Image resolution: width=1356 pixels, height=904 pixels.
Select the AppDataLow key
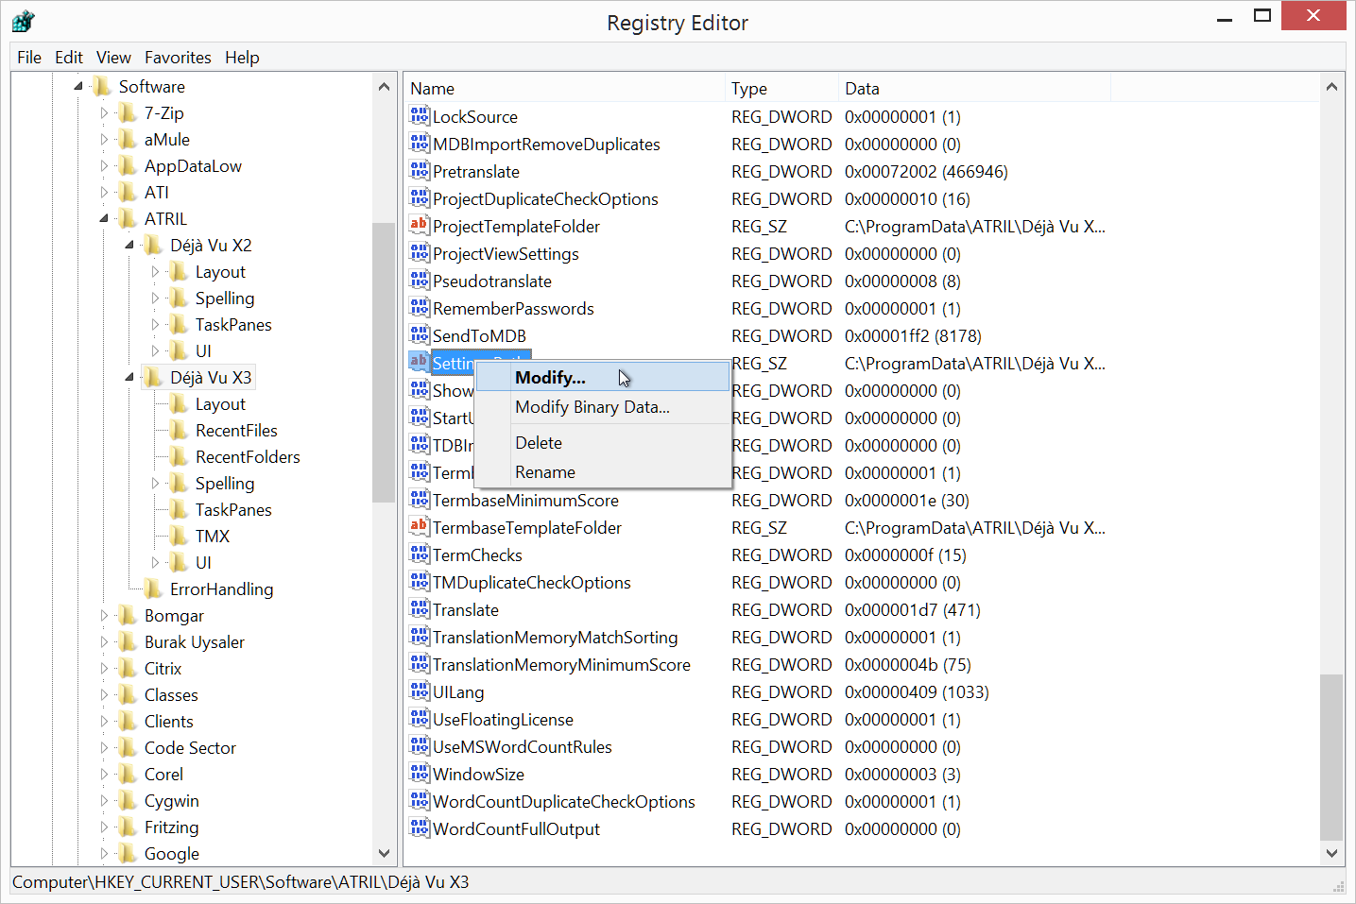pyautogui.click(x=193, y=166)
